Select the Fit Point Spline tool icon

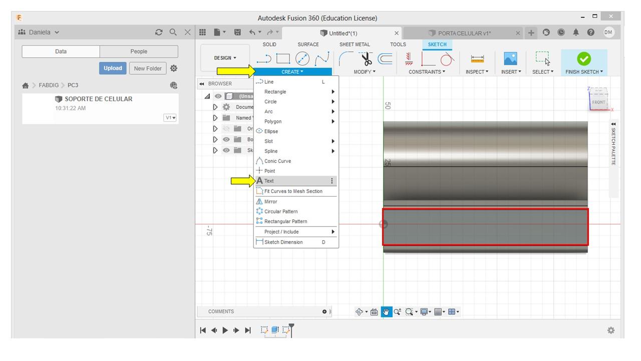322,59
